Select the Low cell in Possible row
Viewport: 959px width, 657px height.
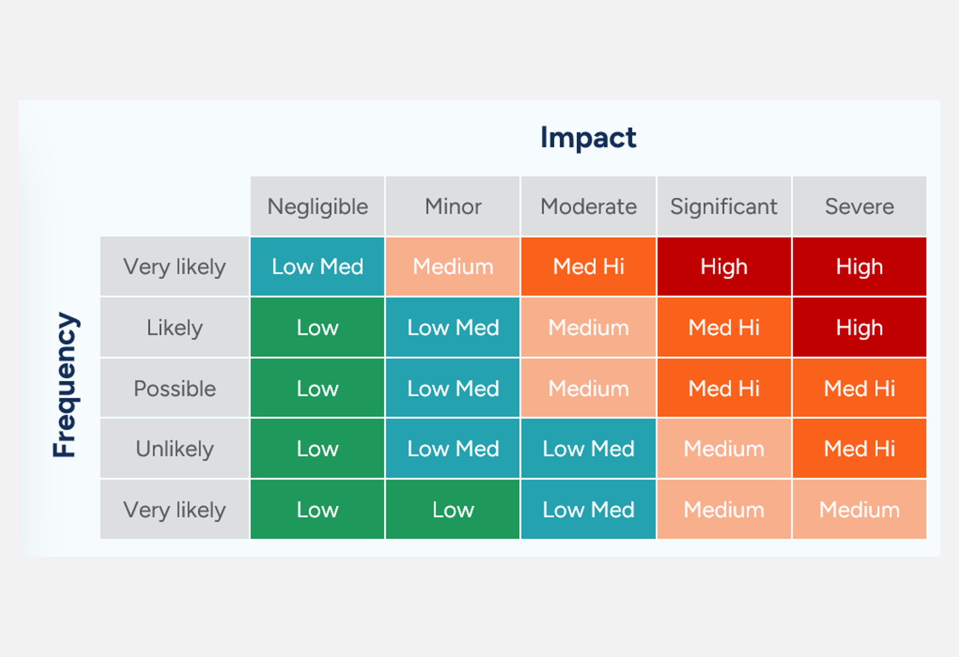coord(318,388)
